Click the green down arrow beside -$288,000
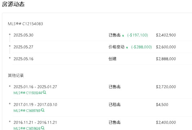This screenshot has height=130, width=192. (x=127, y=47)
